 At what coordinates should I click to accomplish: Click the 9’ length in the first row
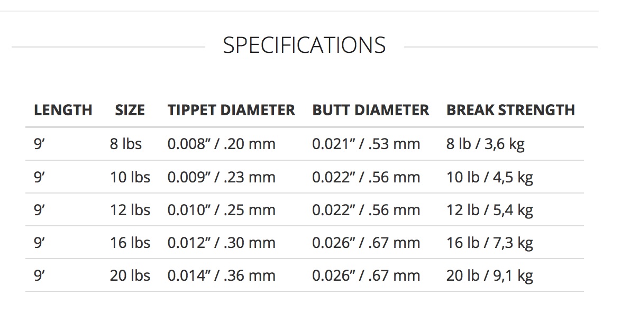coord(39,144)
